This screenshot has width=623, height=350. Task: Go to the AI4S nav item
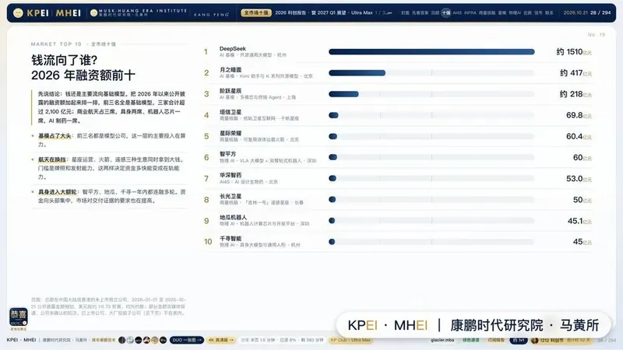point(457,12)
